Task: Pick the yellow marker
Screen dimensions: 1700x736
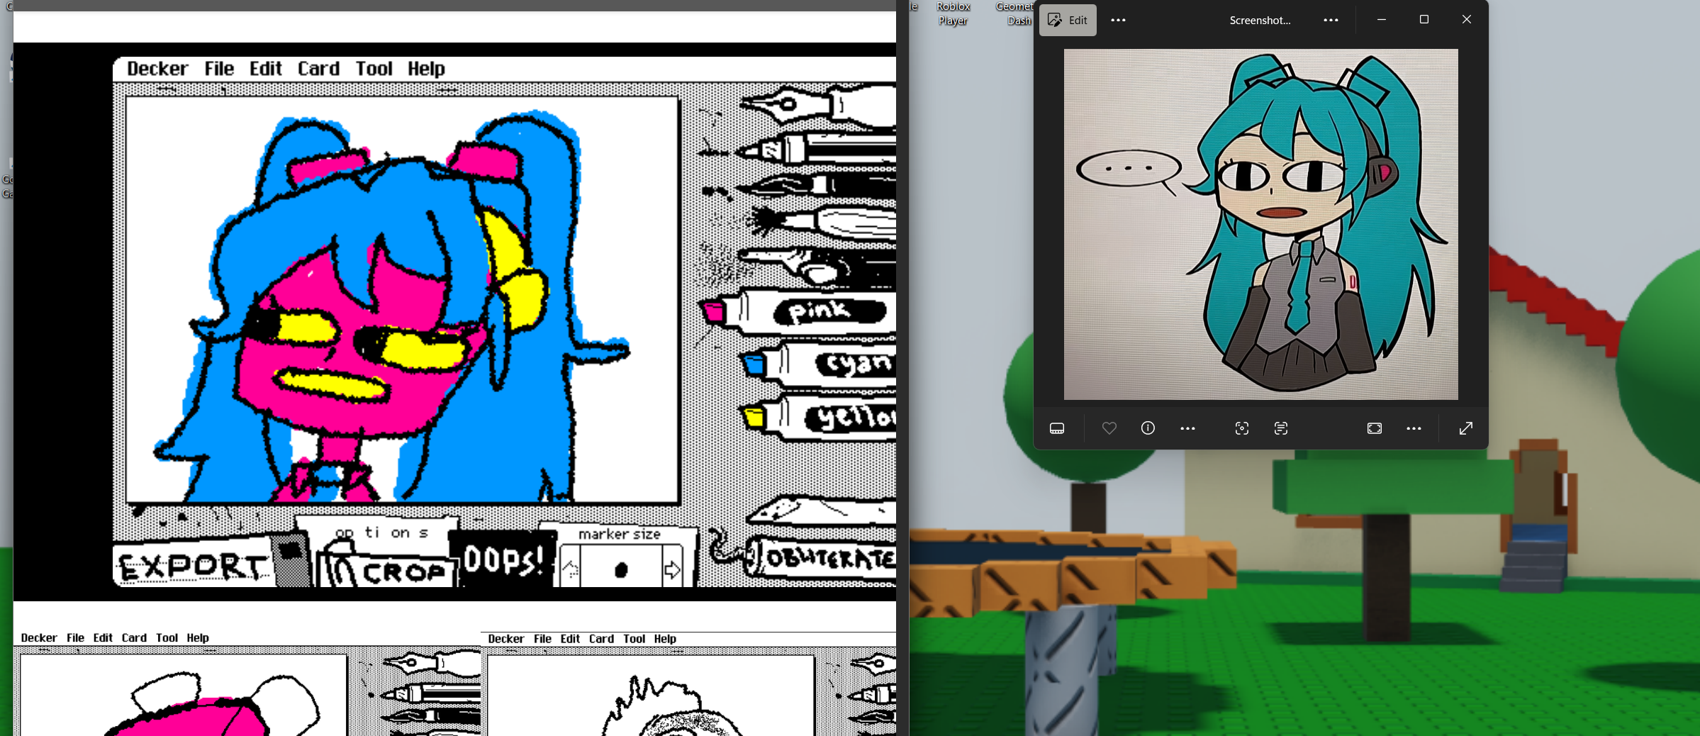Action: [817, 417]
